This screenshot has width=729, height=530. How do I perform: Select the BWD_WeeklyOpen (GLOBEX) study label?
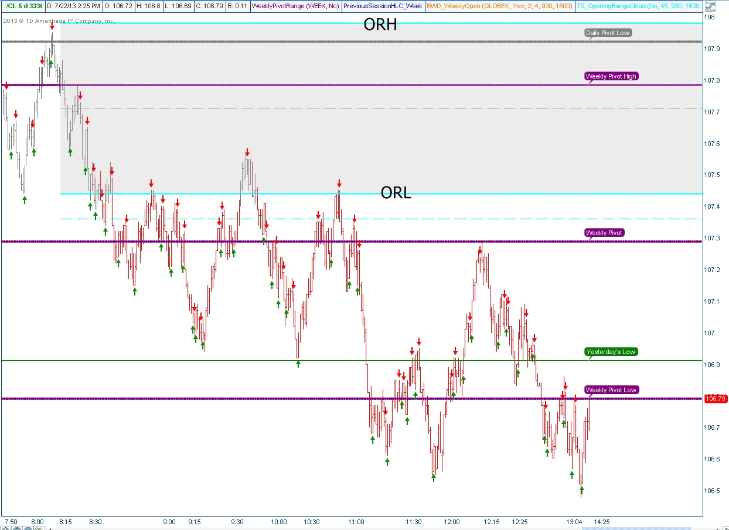499,6
